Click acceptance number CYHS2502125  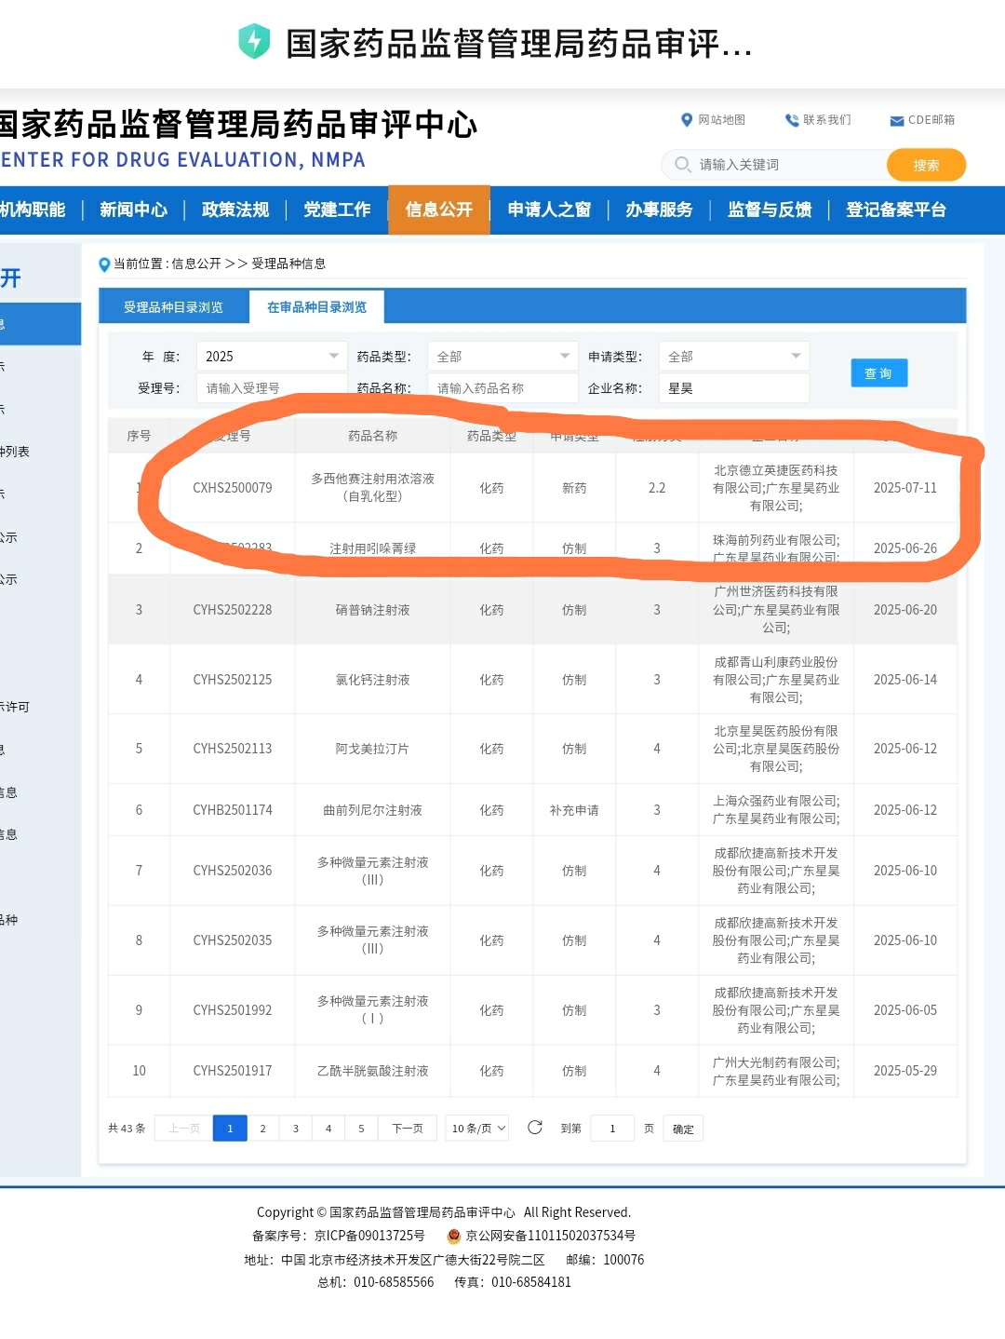pos(233,680)
